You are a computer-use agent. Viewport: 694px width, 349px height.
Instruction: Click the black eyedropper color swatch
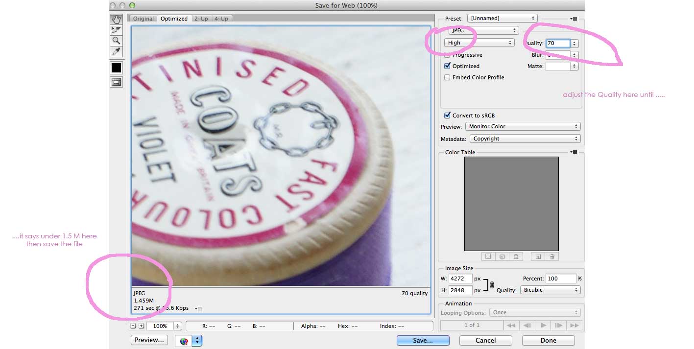click(x=116, y=68)
